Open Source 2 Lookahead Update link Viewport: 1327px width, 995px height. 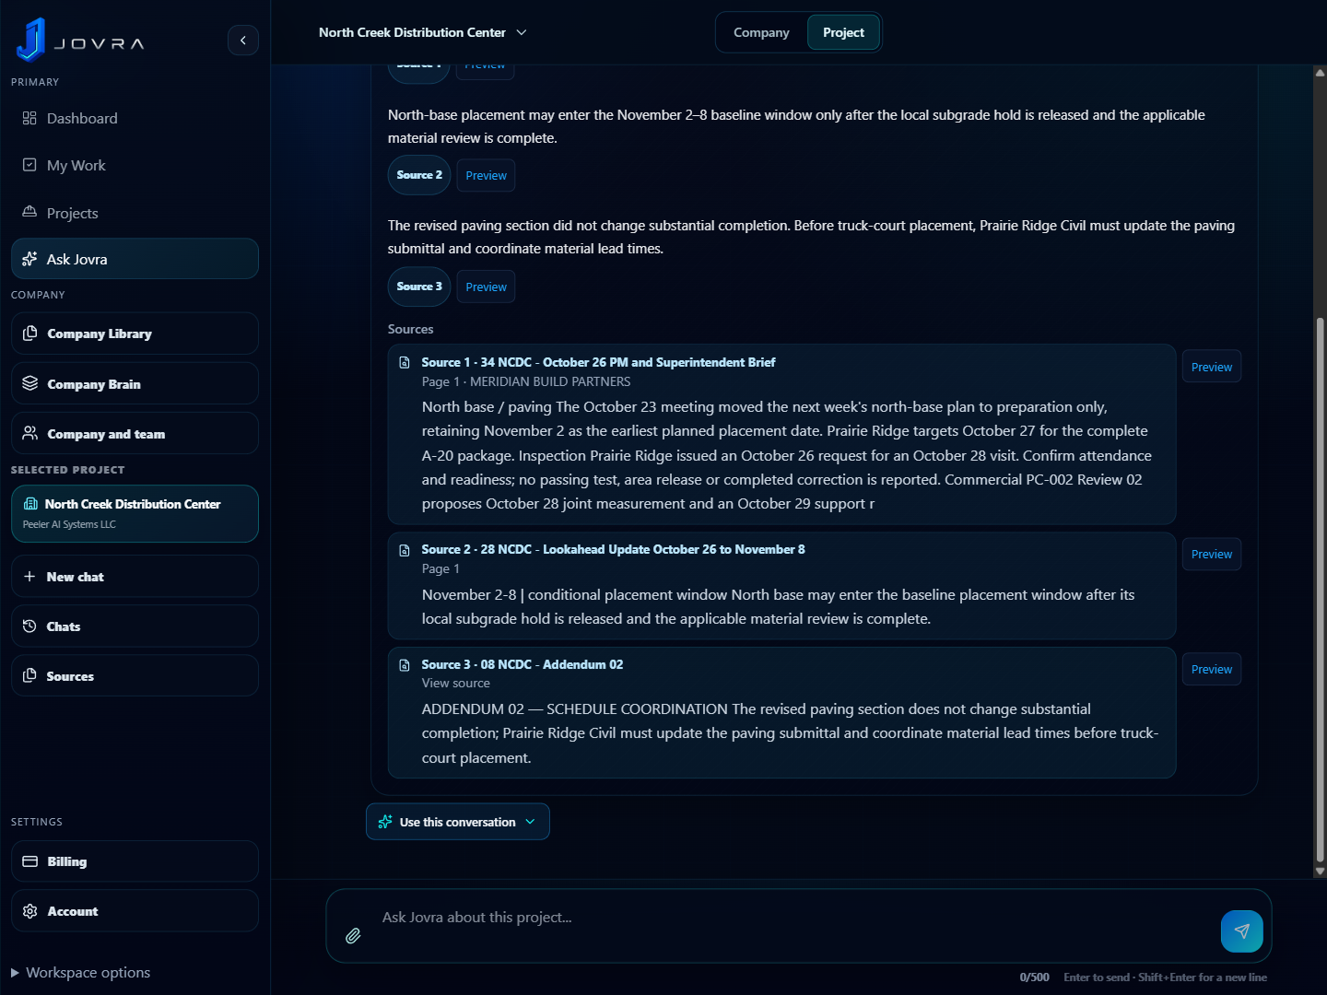click(613, 549)
